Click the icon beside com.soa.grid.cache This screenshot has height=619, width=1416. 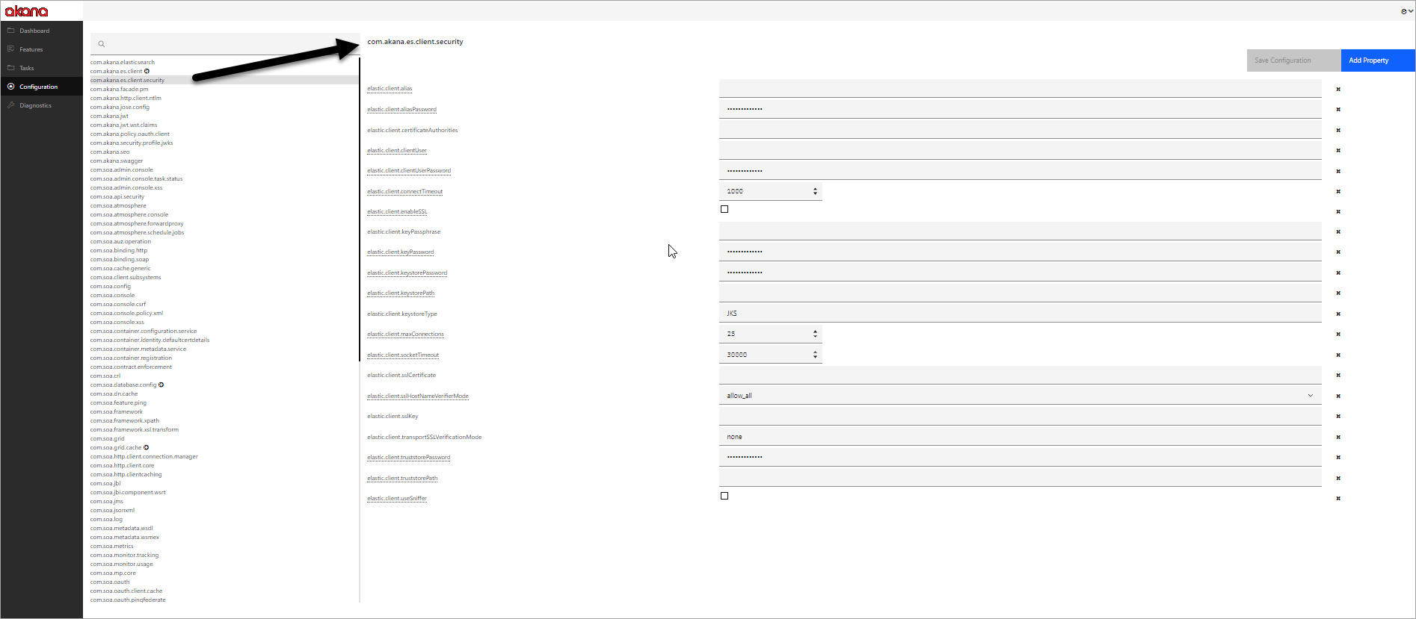(146, 447)
